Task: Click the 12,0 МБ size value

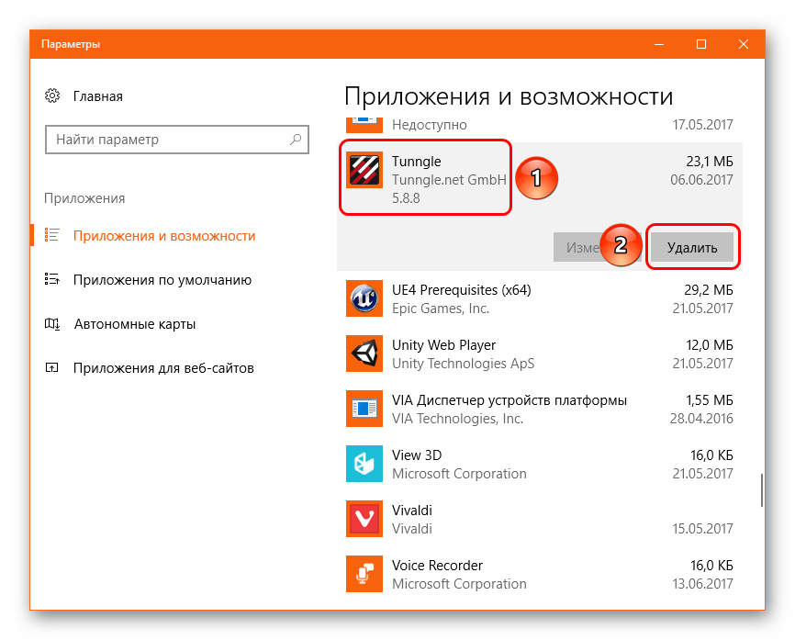Action: 710,345
